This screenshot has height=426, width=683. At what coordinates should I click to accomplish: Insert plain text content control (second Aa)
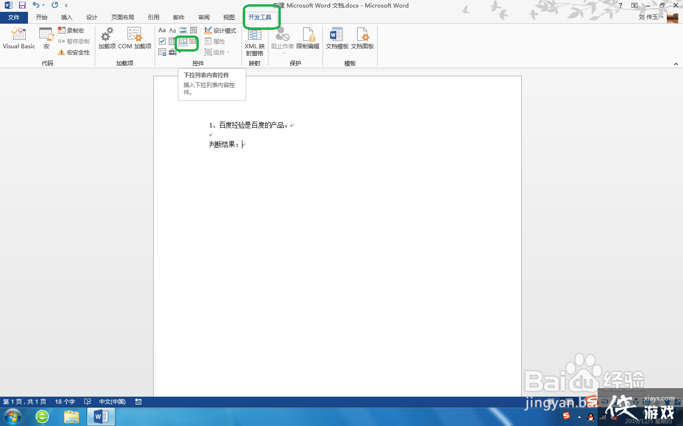tap(173, 30)
